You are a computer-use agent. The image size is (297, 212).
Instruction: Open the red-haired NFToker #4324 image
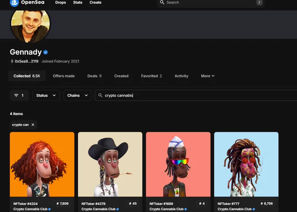[42, 164]
